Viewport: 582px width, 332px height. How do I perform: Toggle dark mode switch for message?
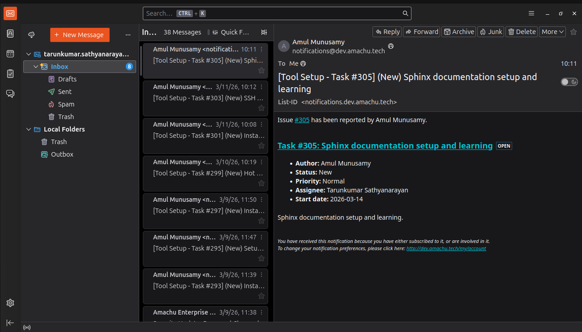(569, 82)
